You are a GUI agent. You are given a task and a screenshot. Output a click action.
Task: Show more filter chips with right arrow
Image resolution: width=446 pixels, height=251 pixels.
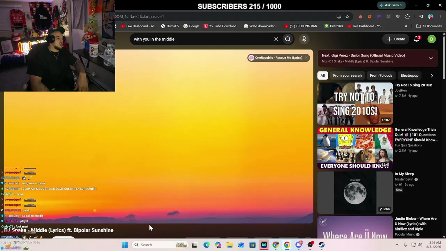tap(432, 76)
